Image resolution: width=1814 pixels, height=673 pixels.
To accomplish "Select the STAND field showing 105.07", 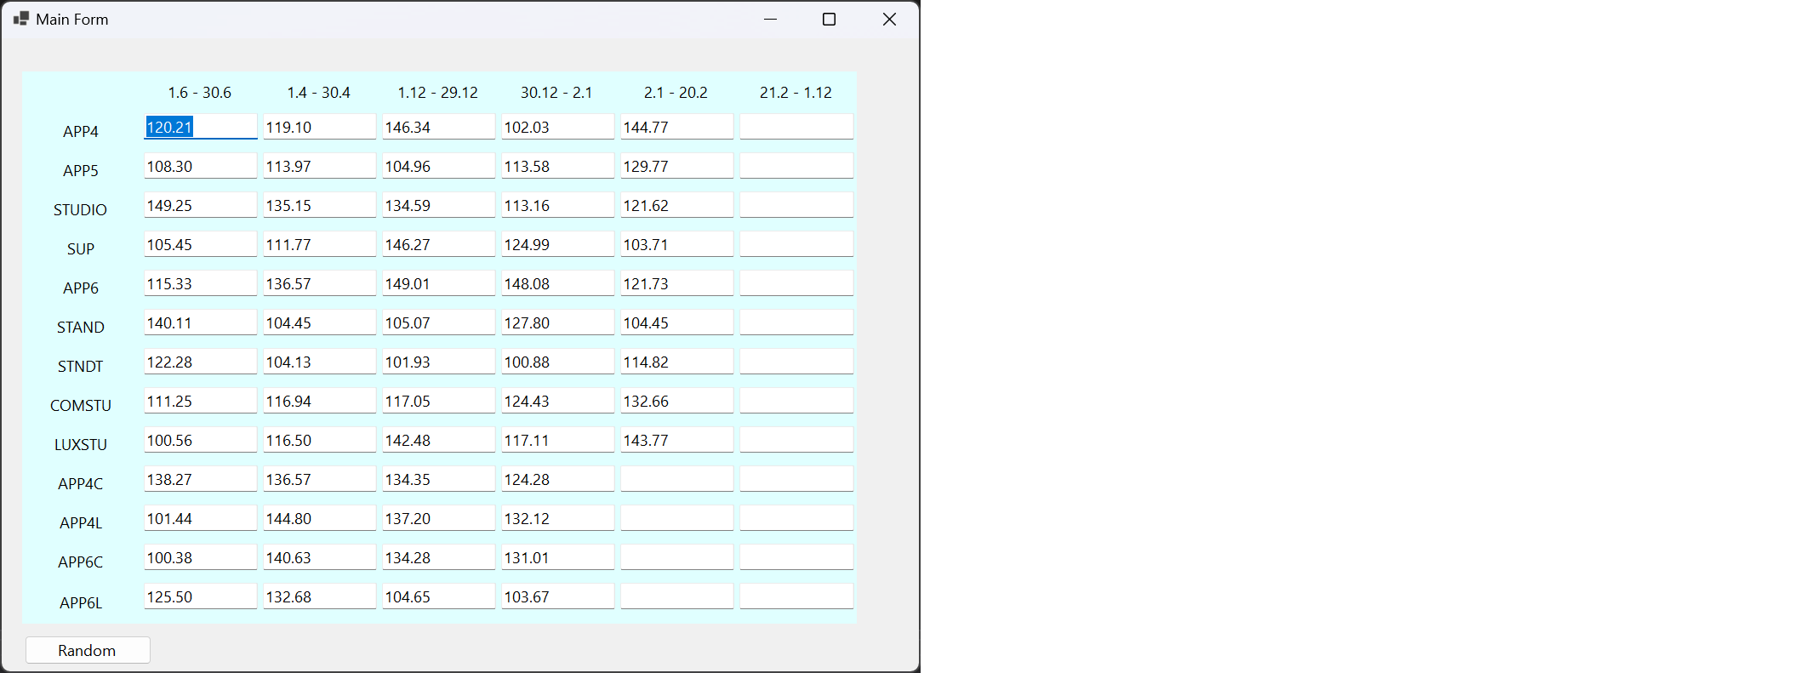I will (439, 322).
